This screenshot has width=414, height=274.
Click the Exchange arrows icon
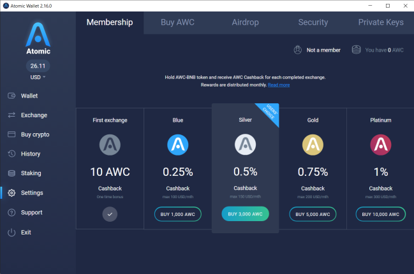pos(11,115)
